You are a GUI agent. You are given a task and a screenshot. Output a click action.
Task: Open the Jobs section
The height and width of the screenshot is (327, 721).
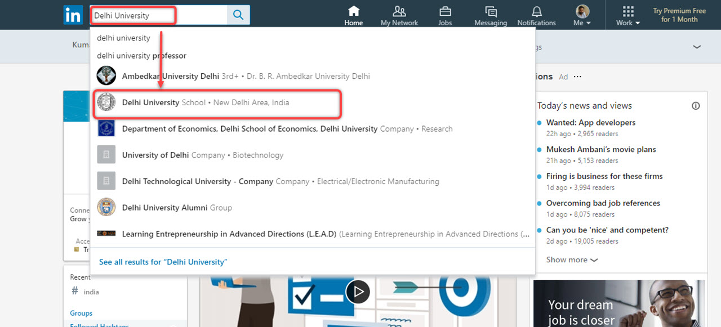[x=445, y=16]
